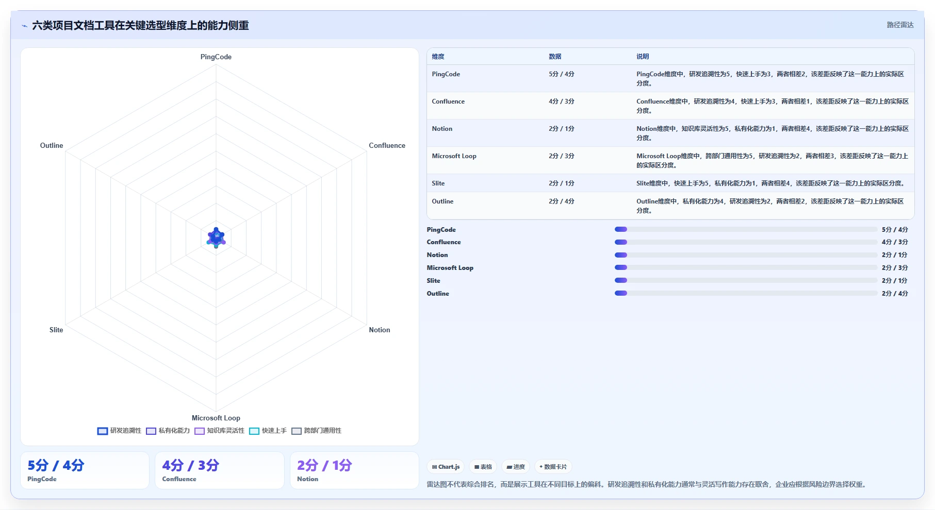Click the Microsoft Loop axis label on the radar
Viewport: 935px width, 510px height.
pos(216,418)
